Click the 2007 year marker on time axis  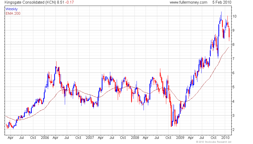coord(90,138)
